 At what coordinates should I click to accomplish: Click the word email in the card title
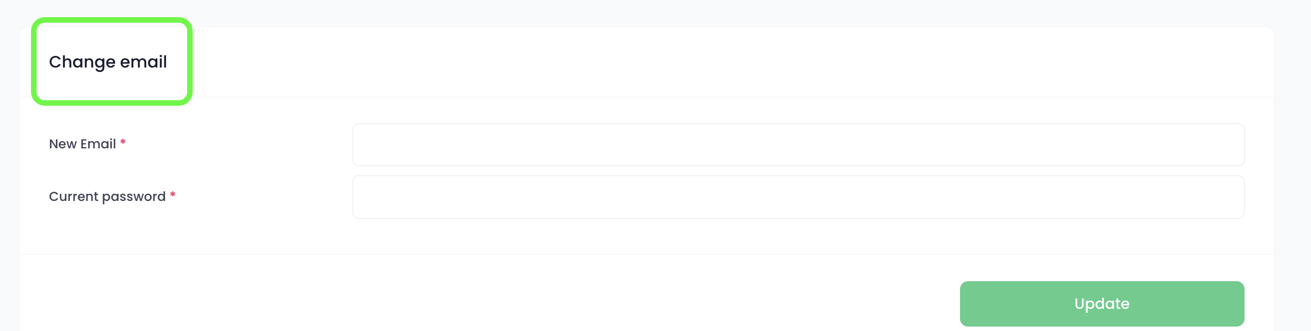click(143, 61)
